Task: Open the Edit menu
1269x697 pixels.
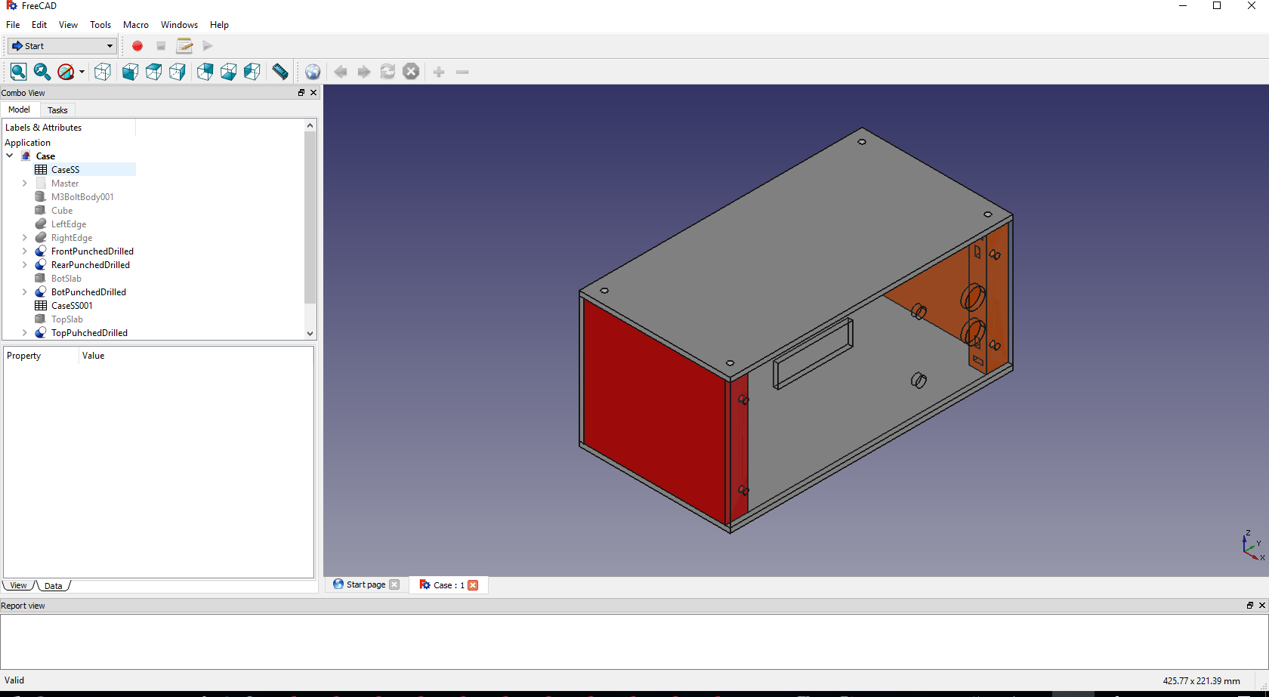Action: pyautogui.click(x=39, y=25)
